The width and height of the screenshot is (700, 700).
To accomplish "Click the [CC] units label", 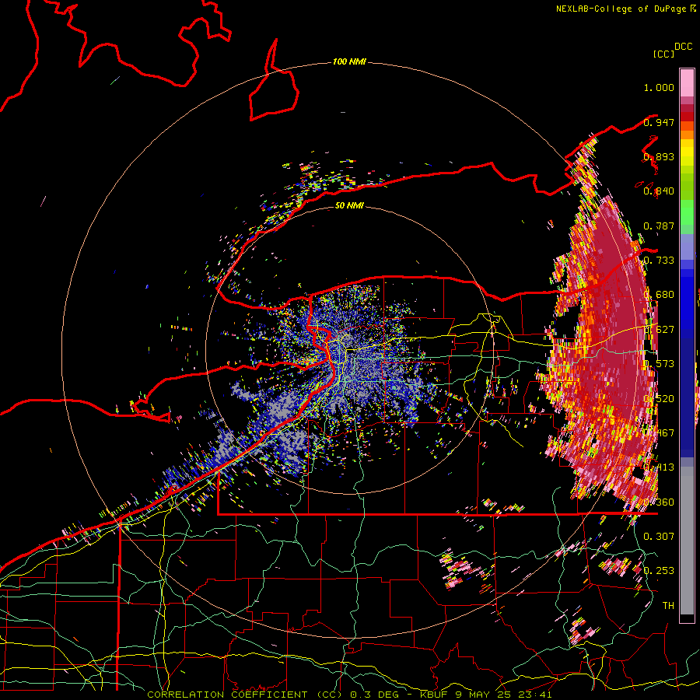I will (x=663, y=54).
